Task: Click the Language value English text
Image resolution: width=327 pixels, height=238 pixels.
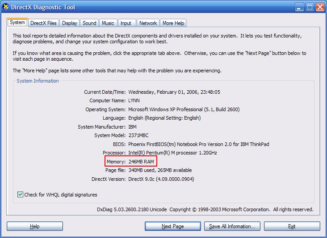Action: point(164,118)
